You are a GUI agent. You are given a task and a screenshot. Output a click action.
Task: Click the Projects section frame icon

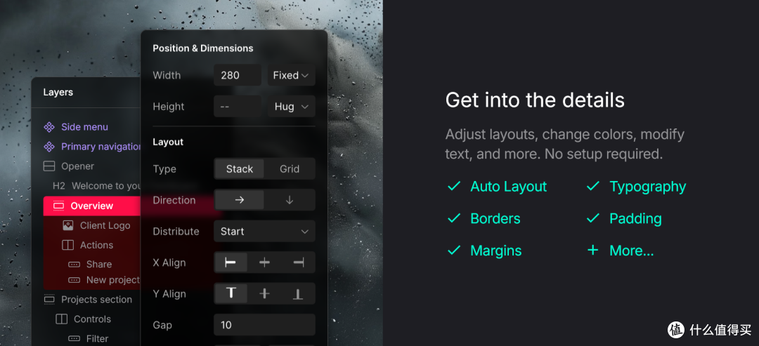click(49, 300)
